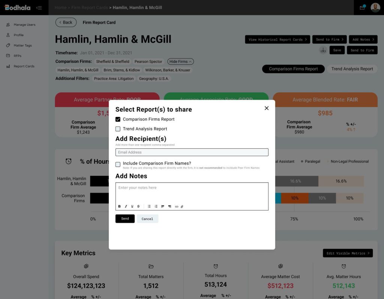The width and height of the screenshot is (384, 299).
Task: Click the Average Matter Cost icon
Action: (x=280, y=266)
